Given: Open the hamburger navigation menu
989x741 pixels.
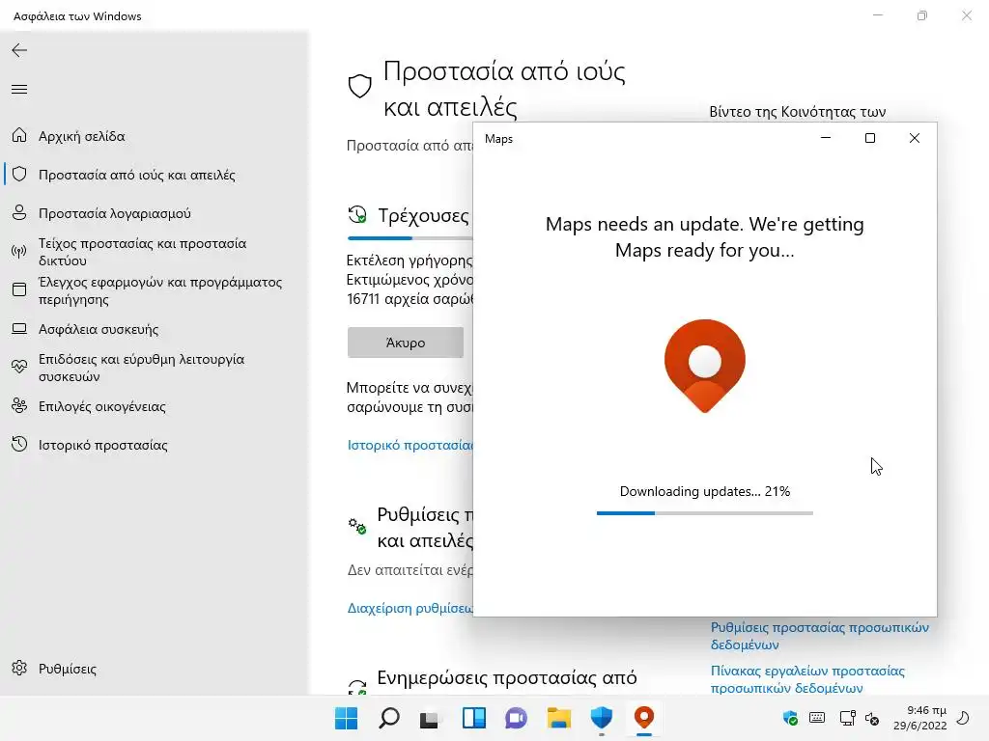Looking at the screenshot, I should (x=19, y=89).
